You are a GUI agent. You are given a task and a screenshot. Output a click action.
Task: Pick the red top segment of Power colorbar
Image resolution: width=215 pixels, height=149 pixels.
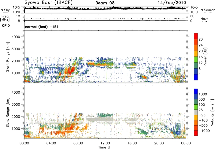tap(196, 36)
